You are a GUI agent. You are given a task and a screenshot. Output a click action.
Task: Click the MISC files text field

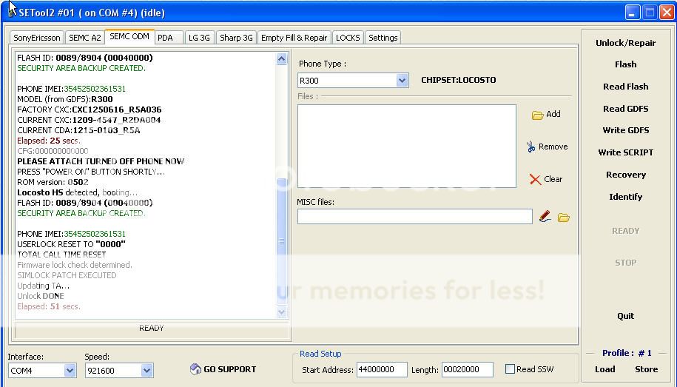(414, 216)
